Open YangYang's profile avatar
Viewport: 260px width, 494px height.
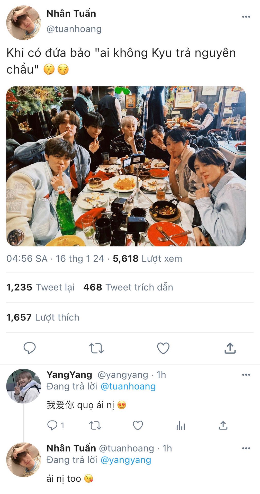pyautogui.click(x=24, y=386)
